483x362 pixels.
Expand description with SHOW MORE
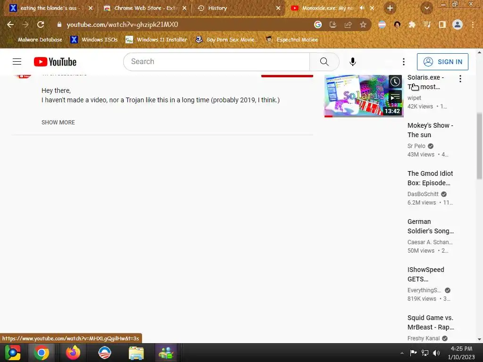58,122
